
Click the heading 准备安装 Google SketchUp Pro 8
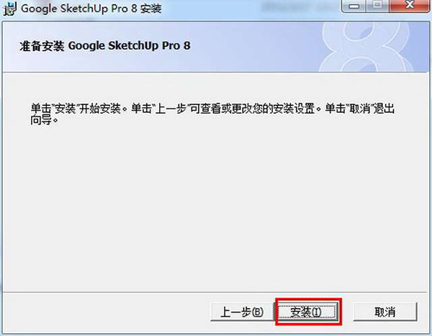click(105, 46)
